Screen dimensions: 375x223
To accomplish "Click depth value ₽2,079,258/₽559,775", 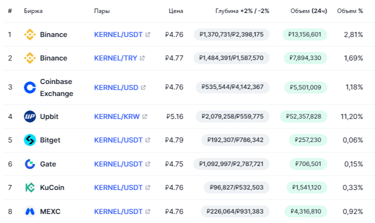I will pyautogui.click(x=233, y=116).
